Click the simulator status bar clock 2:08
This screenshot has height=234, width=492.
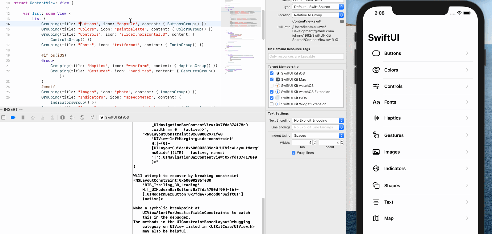[x=379, y=13]
